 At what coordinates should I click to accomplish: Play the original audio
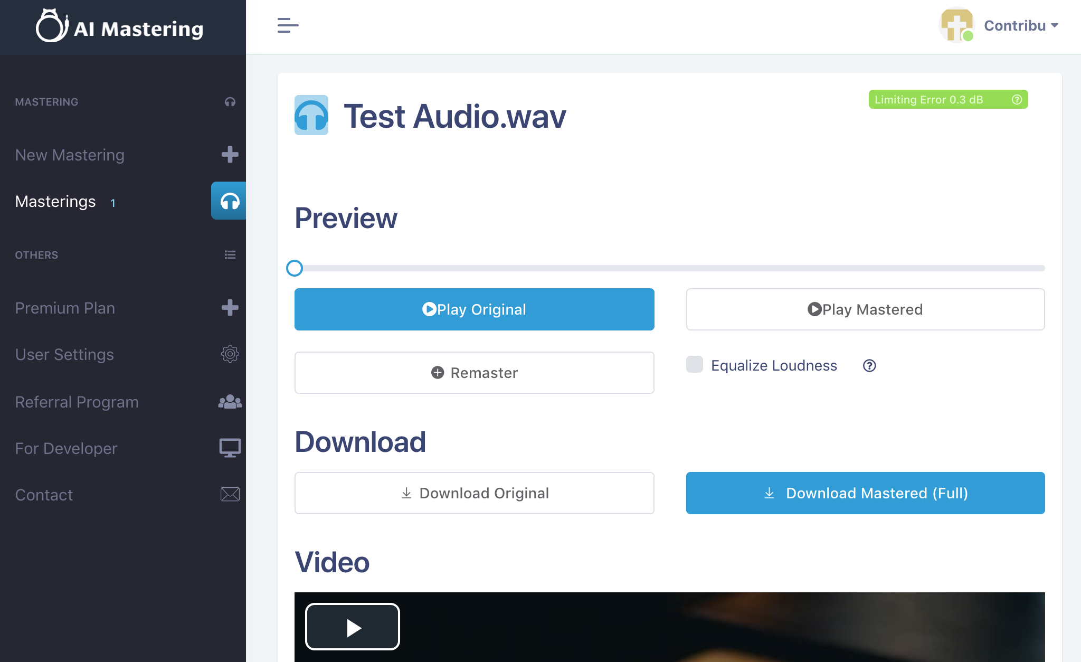[x=475, y=309]
